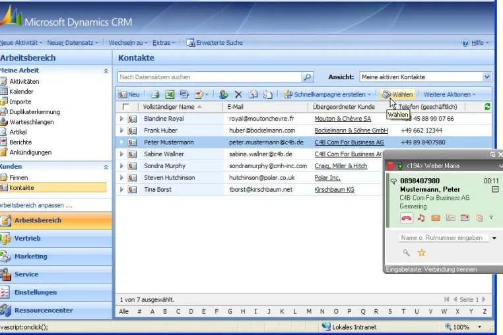Open Erweiterte Suche

click(215, 43)
